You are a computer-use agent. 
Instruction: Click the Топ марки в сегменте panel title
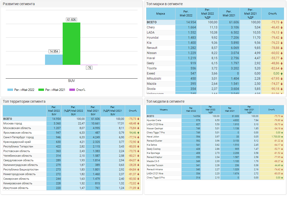[164, 4]
